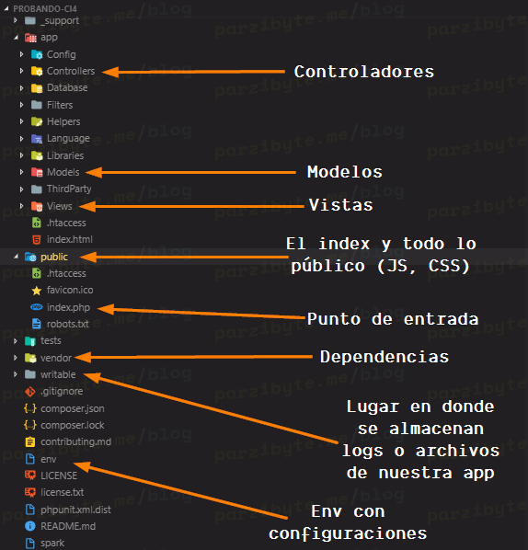Click the Controllers folder icon
Viewport: 528px width, 550px height.
tap(37, 71)
